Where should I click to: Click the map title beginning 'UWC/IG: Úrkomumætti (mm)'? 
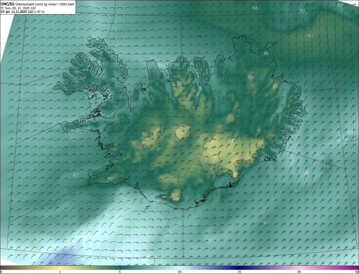click(37, 4)
